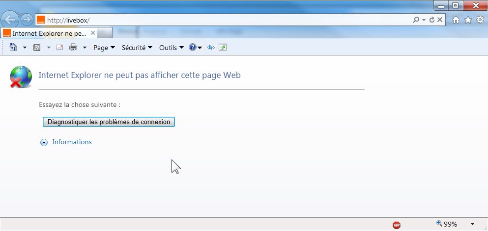Click the Read mail envelope icon
This screenshot has width=488, height=231.
pos(59,47)
